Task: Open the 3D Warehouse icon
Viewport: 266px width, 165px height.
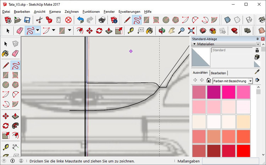Action: coord(203,31)
